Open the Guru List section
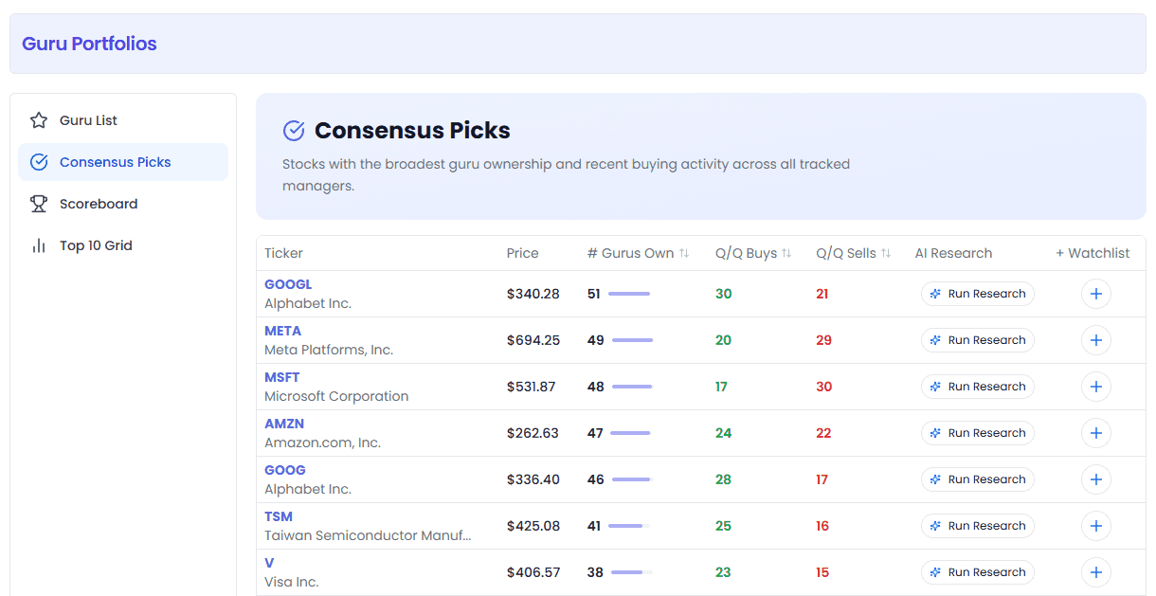Viewport: 1156px width, 596px height. coord(123,120)
